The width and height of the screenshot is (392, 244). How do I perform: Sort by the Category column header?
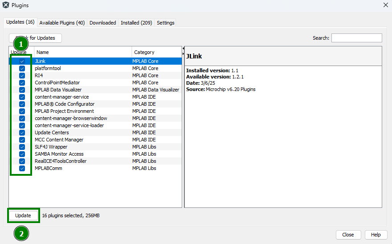click(x=156, y=52)
